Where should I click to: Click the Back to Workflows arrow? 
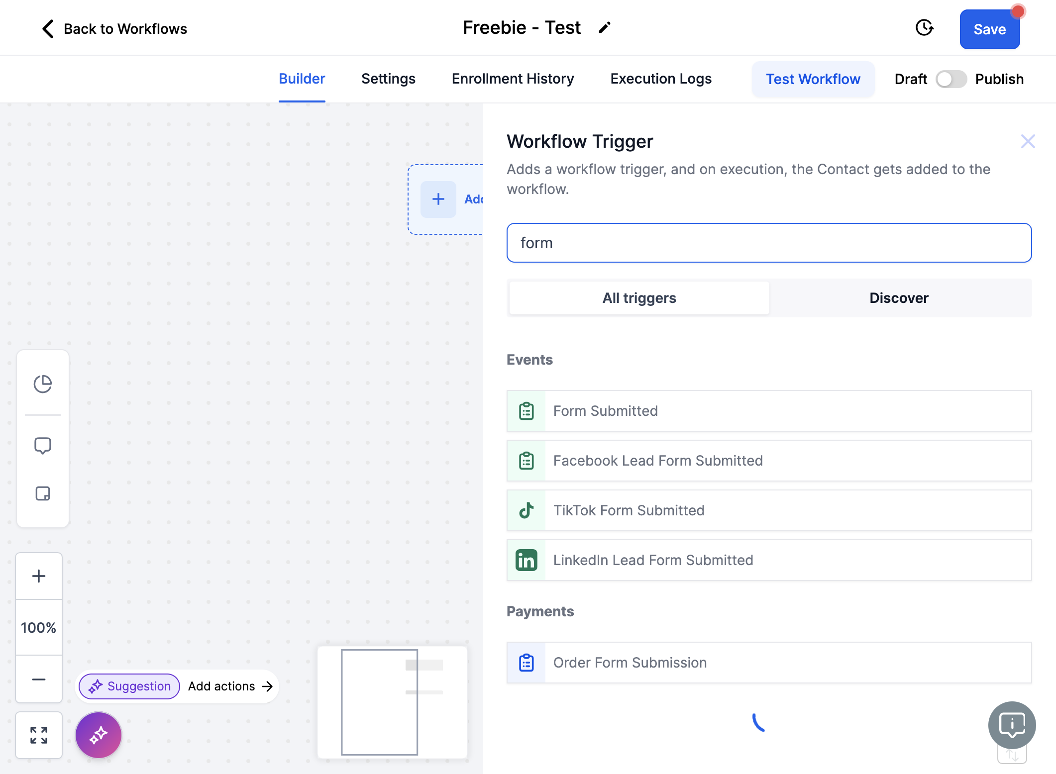48,29
